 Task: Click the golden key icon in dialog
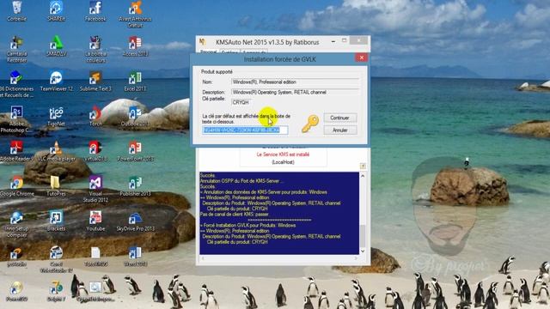[x=310, y=124]
